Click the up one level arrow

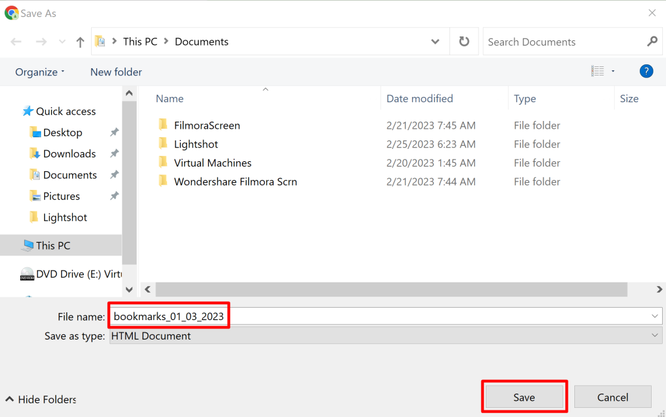(x=79, y=41)
